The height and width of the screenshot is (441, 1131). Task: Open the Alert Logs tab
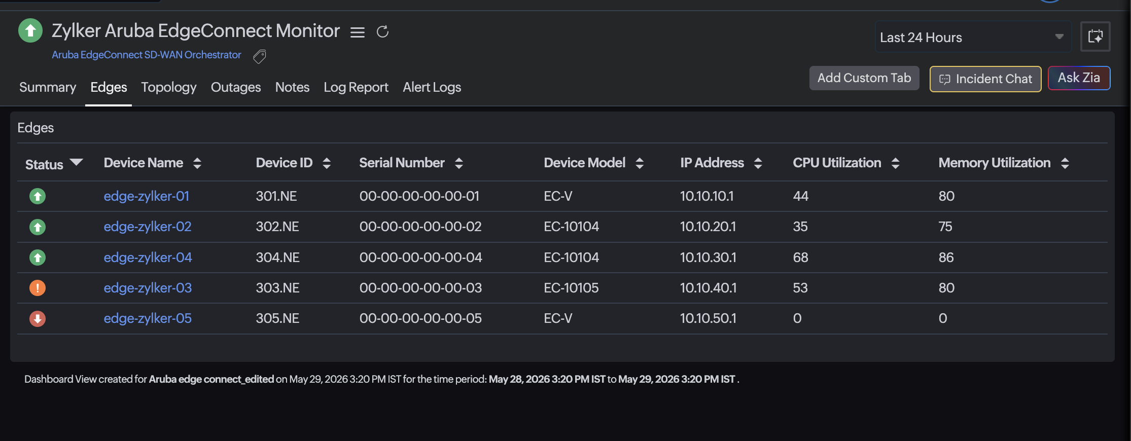[x=432, y=87]
